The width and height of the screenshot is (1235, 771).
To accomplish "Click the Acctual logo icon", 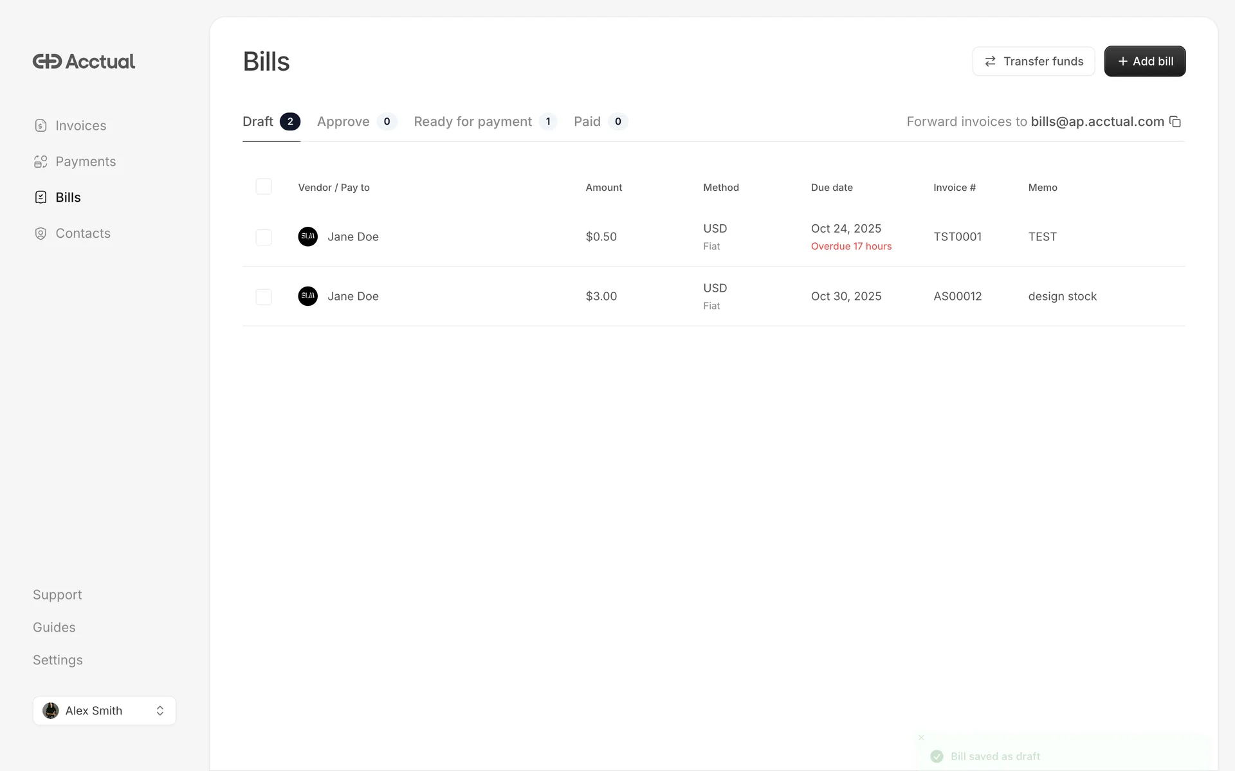I will click(x=48, y=61).
